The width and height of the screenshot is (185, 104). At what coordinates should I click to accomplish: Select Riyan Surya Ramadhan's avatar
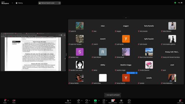click(x=149, y=52)
